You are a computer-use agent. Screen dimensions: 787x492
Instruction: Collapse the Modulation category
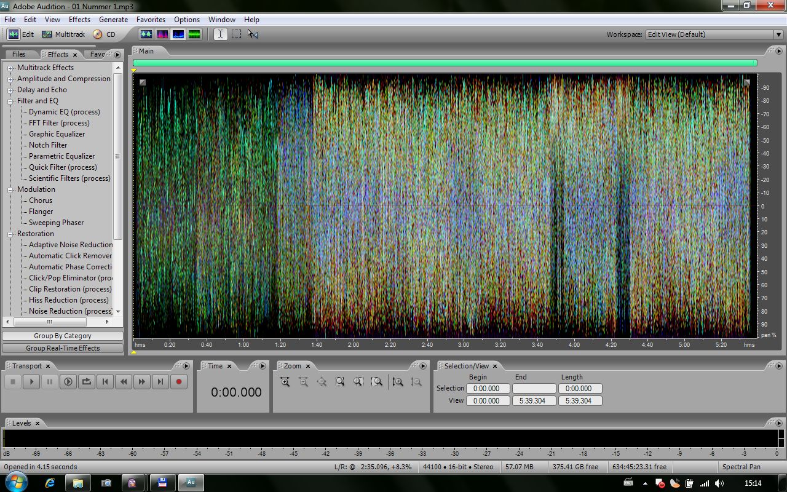[x=10, y=190]
